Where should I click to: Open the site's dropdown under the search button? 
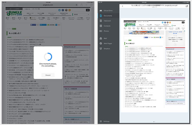click(x=81, y=14)
